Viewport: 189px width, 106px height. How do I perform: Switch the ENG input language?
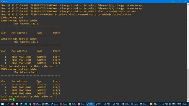coord(174,104)
